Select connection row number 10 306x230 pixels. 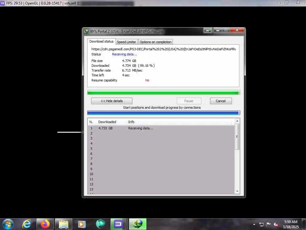[x=161, y=174]
